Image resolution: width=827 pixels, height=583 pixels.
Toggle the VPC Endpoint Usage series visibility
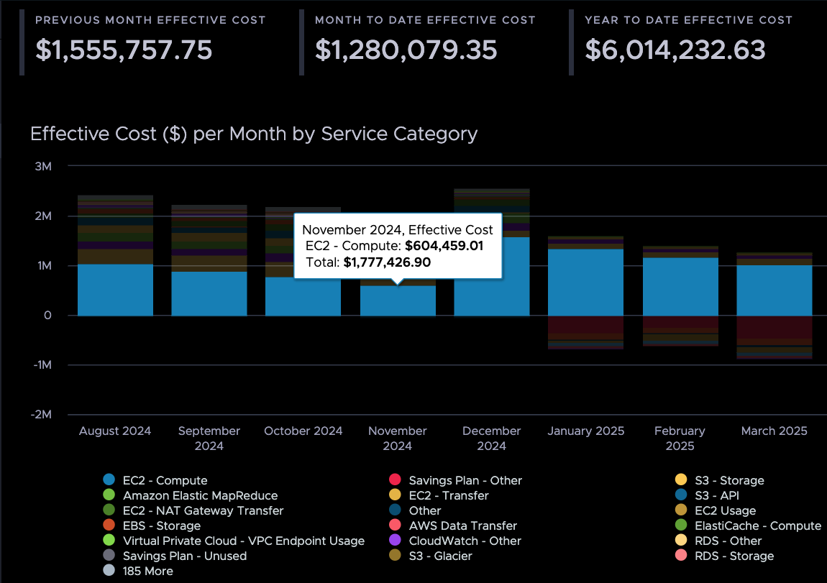108,540
